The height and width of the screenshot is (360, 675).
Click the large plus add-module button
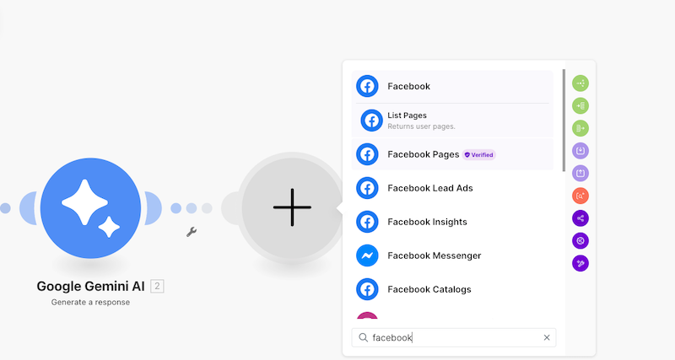[x=293, y=207]
